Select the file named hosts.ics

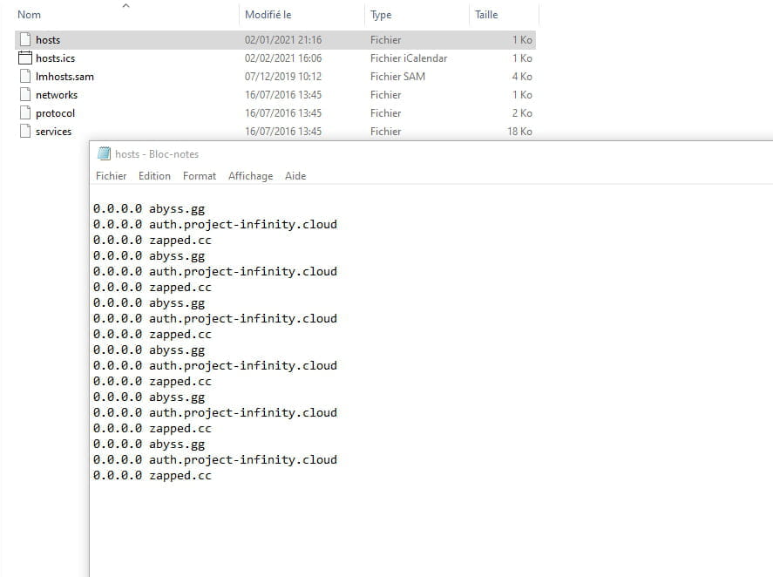55,58
